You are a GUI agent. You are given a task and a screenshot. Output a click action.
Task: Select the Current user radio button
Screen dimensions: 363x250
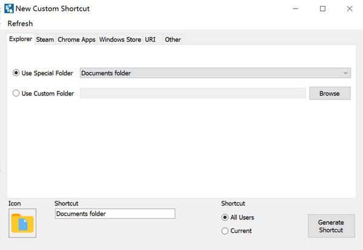click(225, 231)
